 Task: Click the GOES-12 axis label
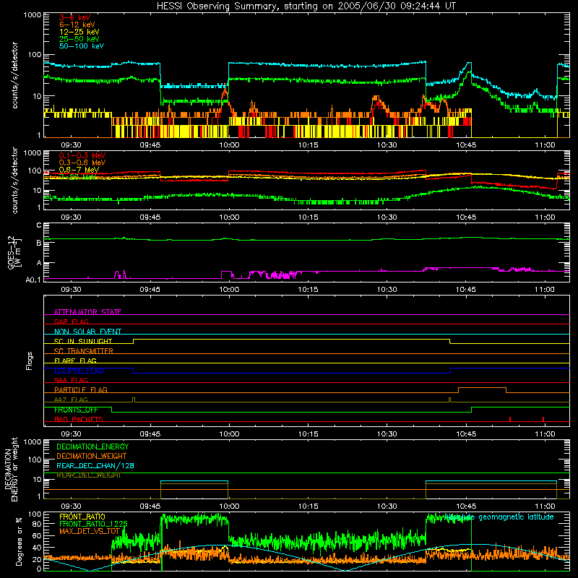coord(14,253)
